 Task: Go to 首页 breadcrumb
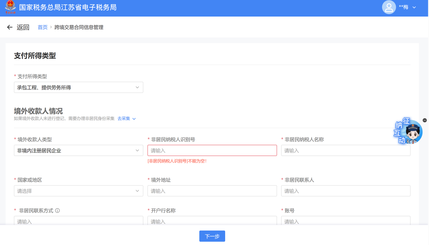[43, 27]
